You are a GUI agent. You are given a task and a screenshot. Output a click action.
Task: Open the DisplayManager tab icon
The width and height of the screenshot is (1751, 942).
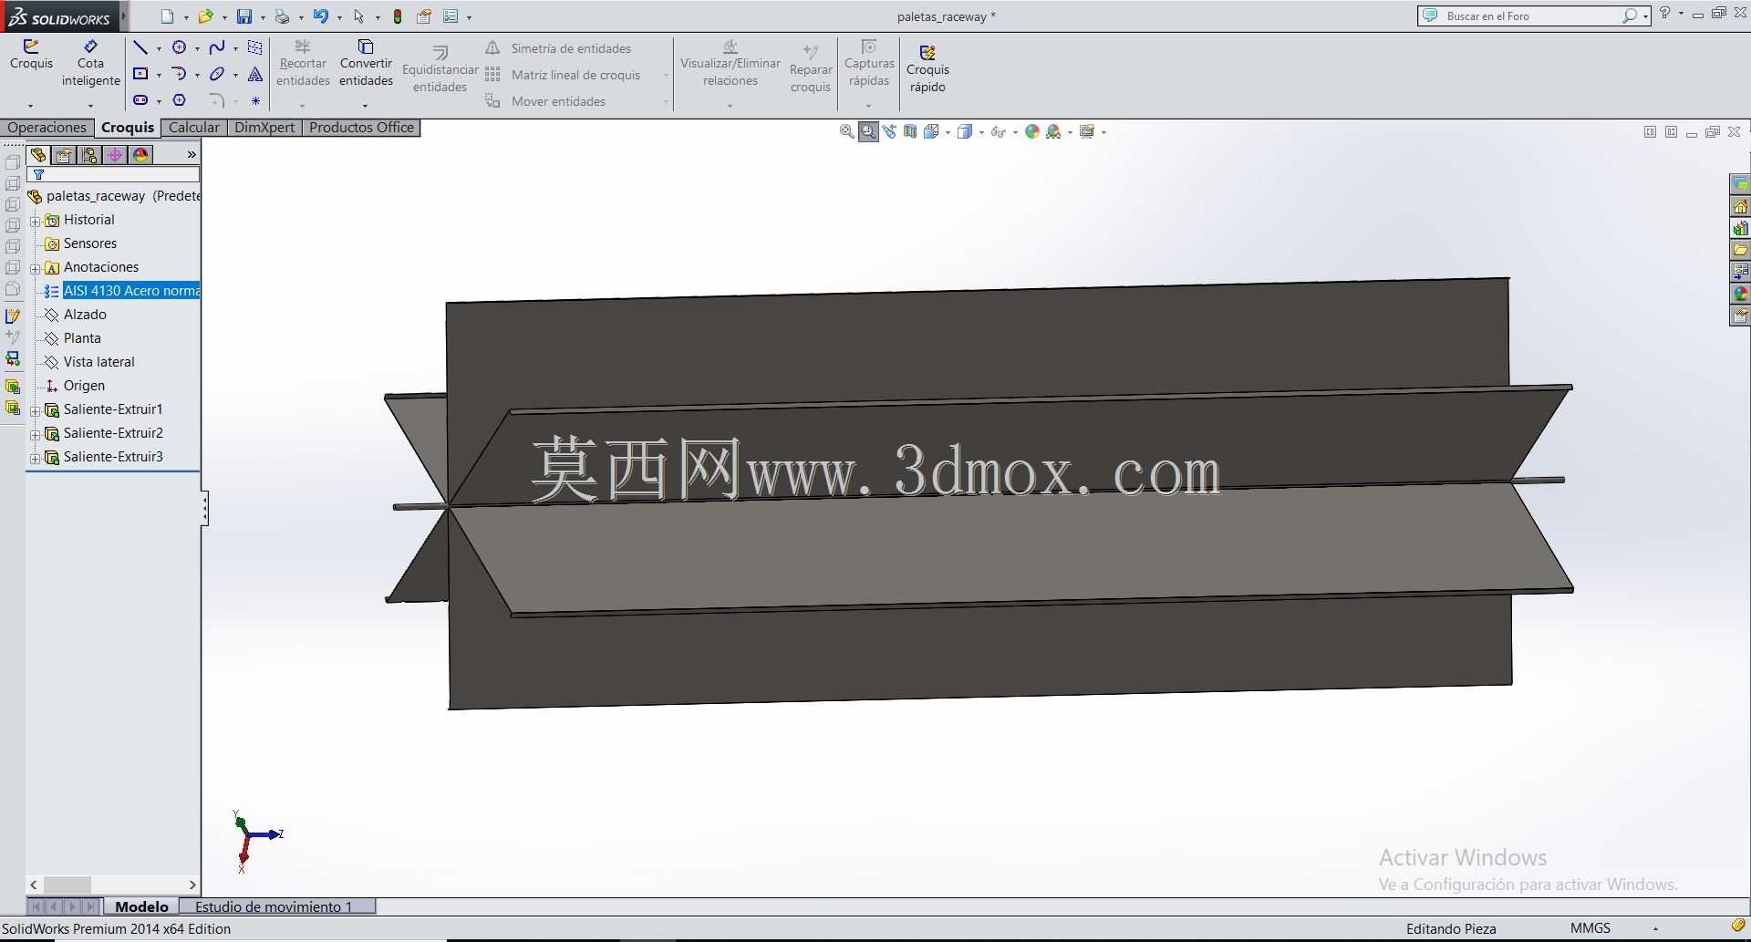(140, 155)
